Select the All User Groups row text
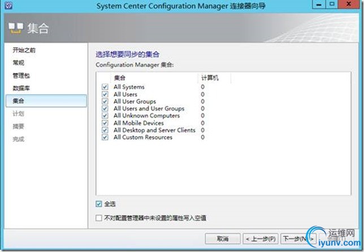Screen dimensions: 364x252 [x=135, y=102]
